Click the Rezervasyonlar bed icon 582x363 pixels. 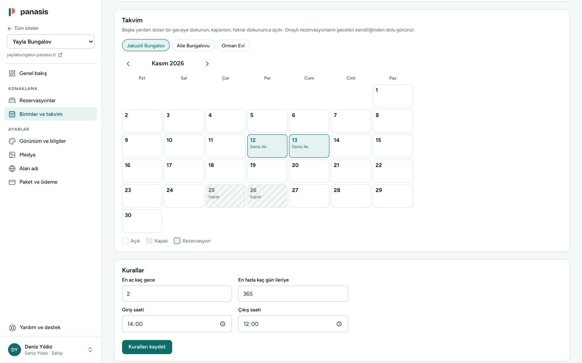coord(12,101)
